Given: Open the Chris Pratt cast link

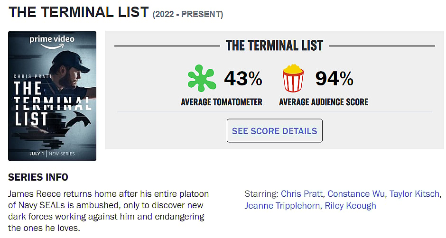Looking at the screenshot, I should point(302,194).
